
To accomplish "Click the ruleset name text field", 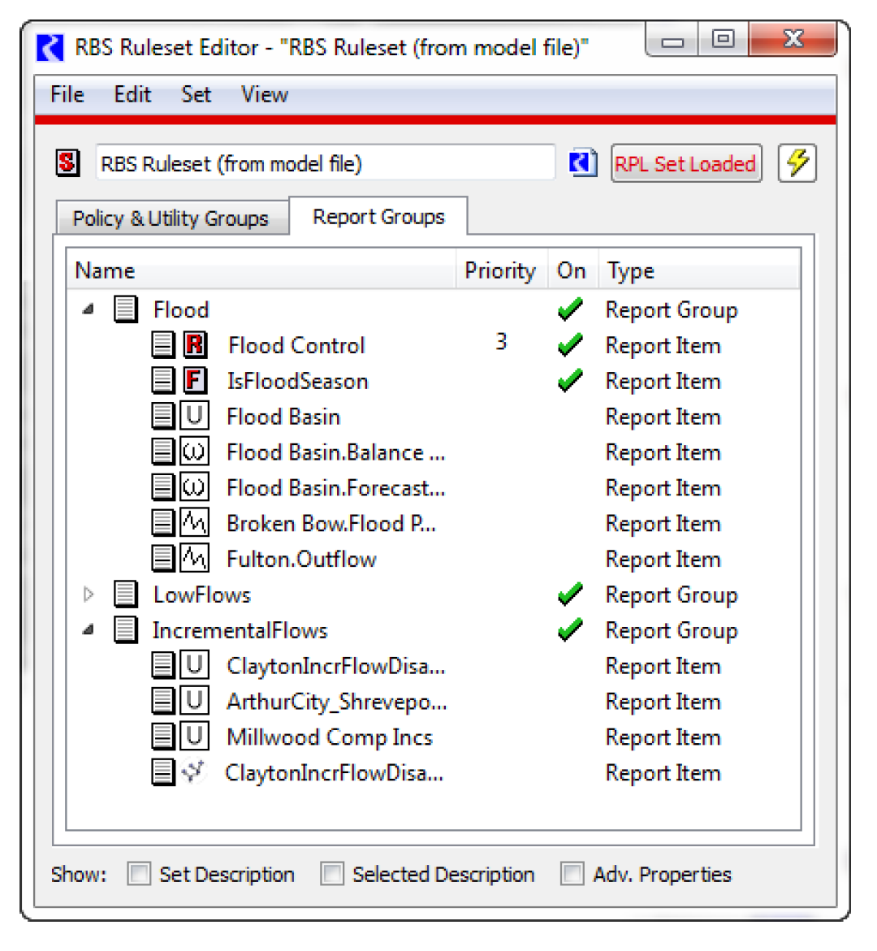I will tap(325, 163).
